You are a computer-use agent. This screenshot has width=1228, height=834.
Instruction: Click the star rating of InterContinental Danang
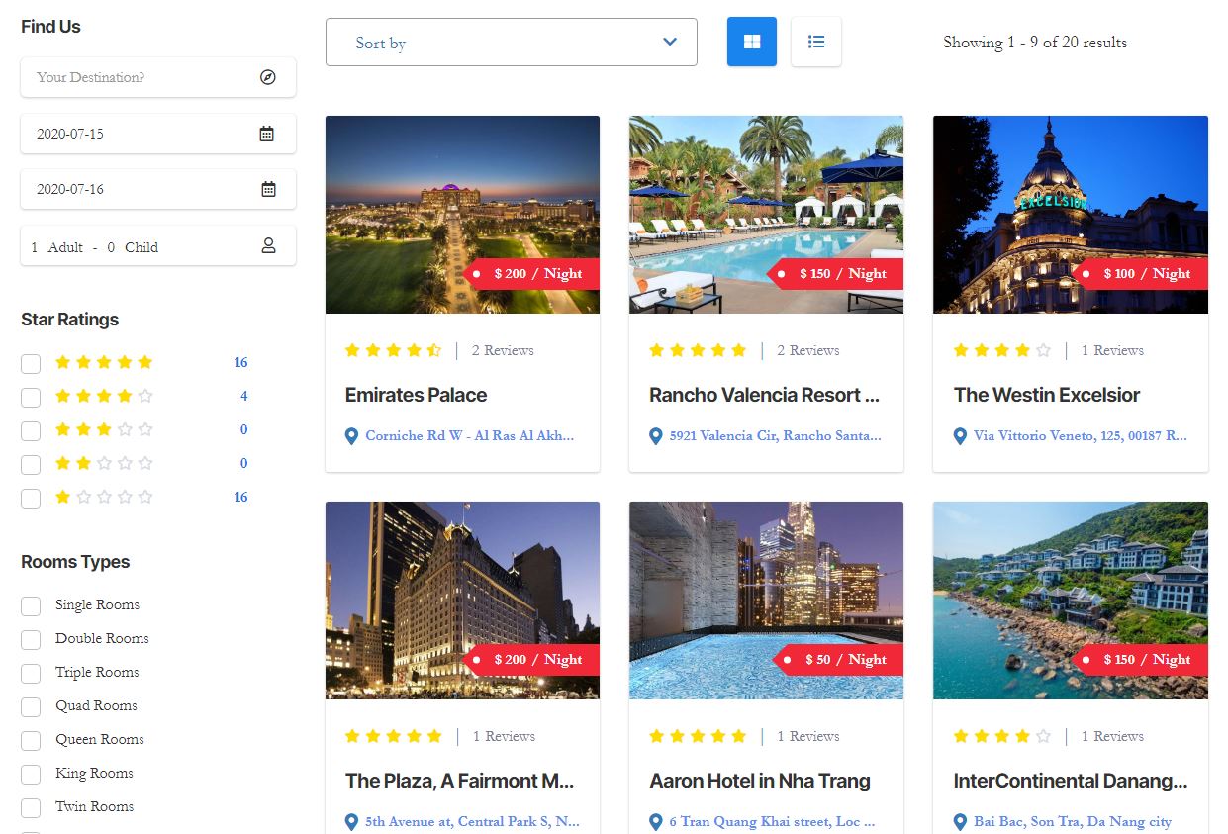pyautogui.click(x=1001, y=736)
